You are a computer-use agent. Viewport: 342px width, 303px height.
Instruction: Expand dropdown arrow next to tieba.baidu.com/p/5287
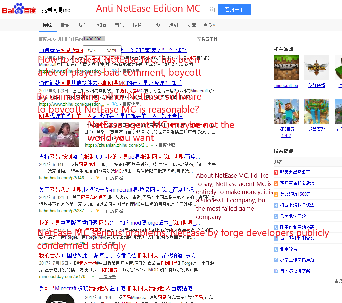point(92,211)
